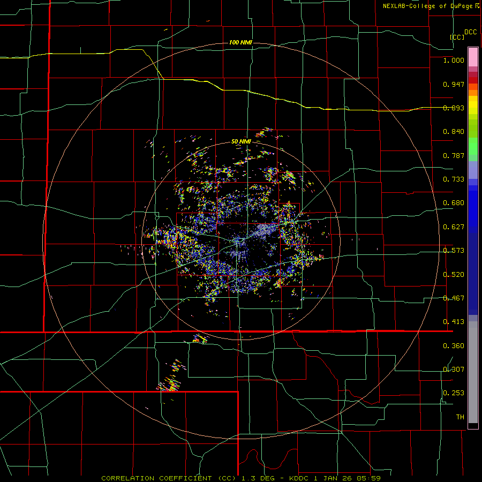Image resolution: width=482 pixels, height=482 pixels.
Task: Select the 0.360 scale label
Action: 454,346
